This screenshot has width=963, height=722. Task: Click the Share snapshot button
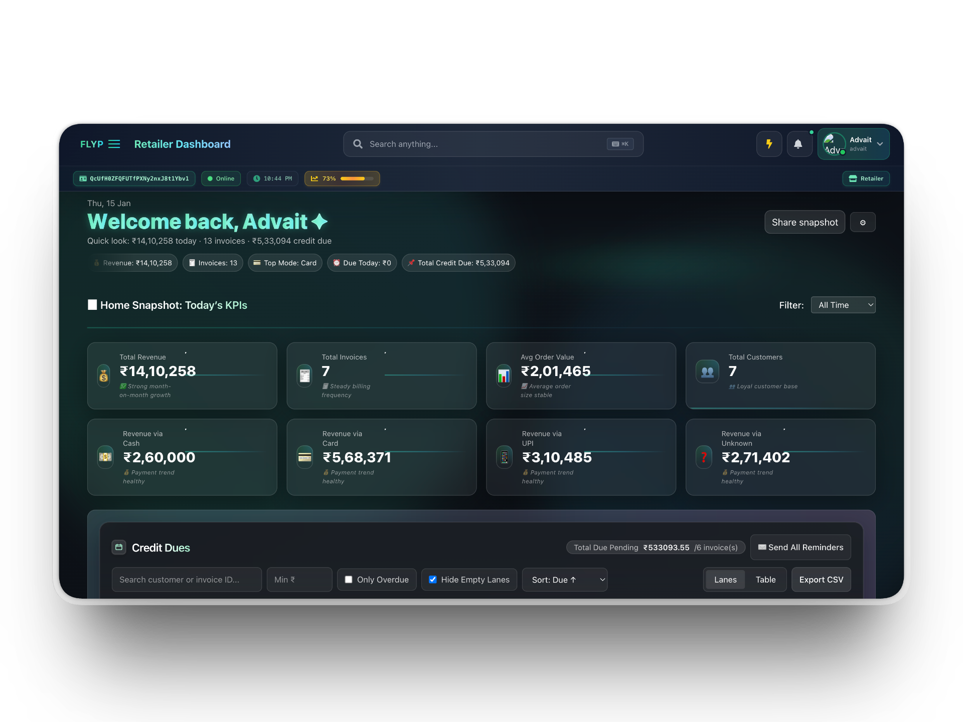[805, 223]
